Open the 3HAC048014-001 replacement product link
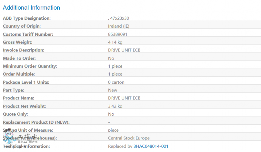 pyautogui.click(x=151, y=146)
